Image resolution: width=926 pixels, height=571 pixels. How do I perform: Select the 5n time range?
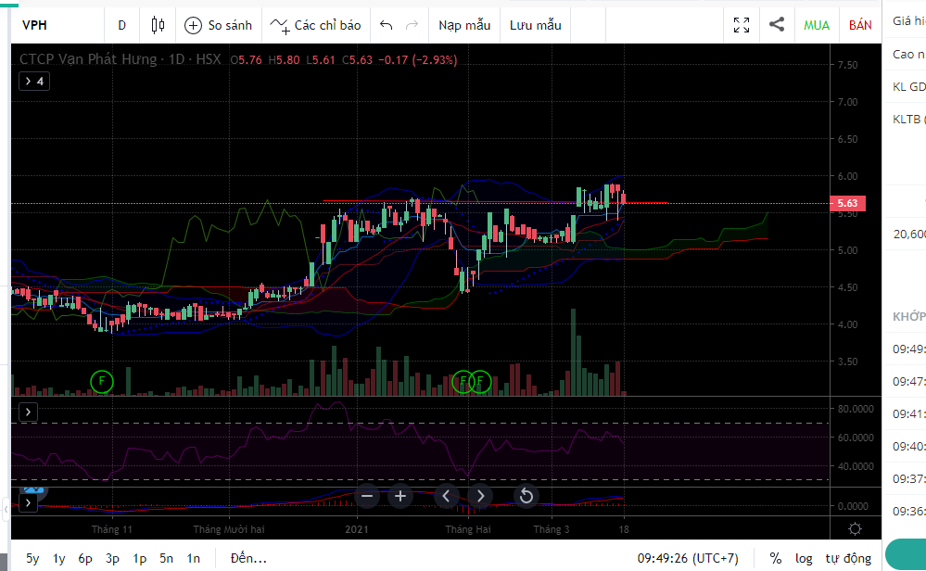coord(166,558)
